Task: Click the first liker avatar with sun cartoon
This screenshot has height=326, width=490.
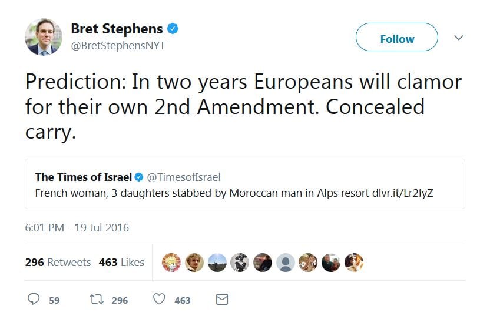Action: point(171,263)
